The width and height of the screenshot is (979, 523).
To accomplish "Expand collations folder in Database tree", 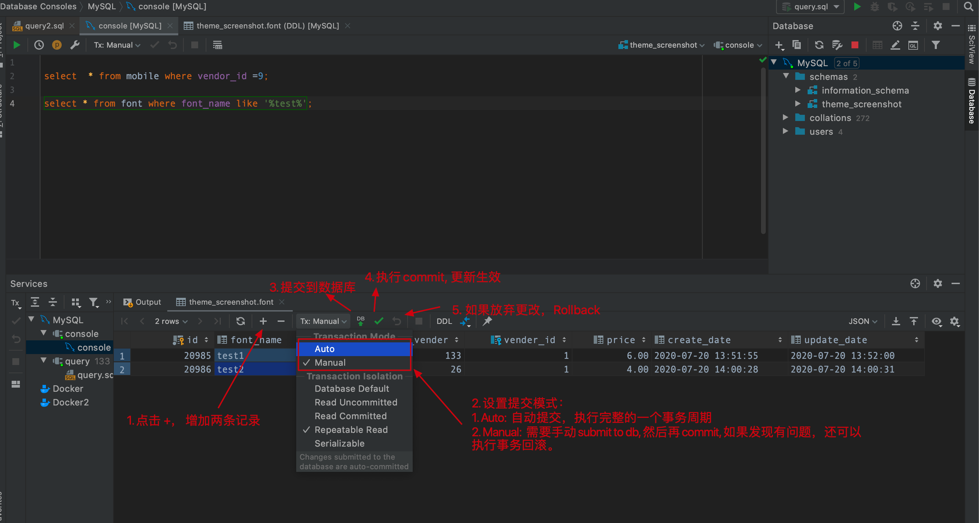I will click(x=785, y=118).
